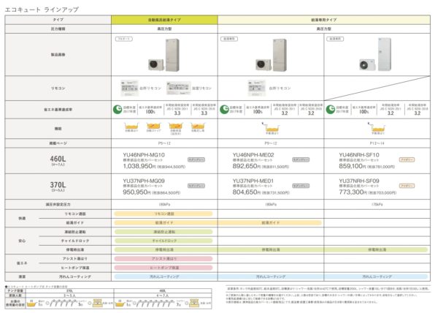The width and height of the screenshot is (438, 313).
Task: Select the bathtub icon between 自動湯はり and 自動保温
Action: point(153,126)
